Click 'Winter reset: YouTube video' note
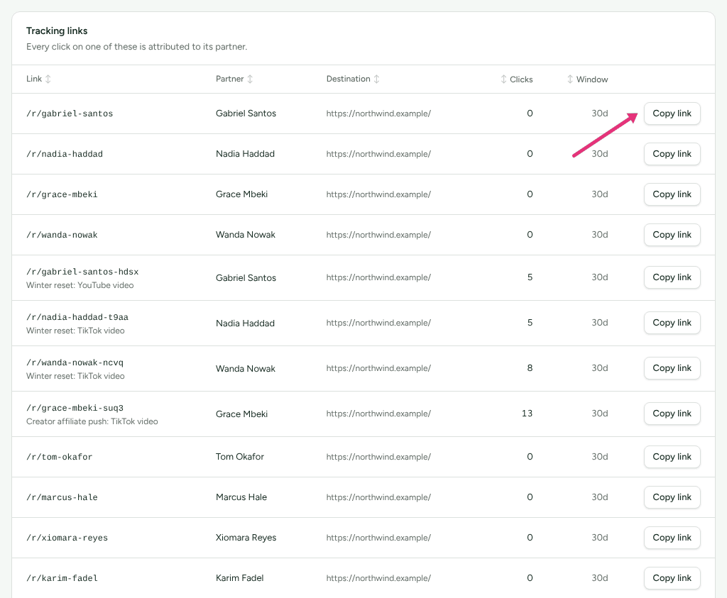727x598 pixels. tap(80, 285)
